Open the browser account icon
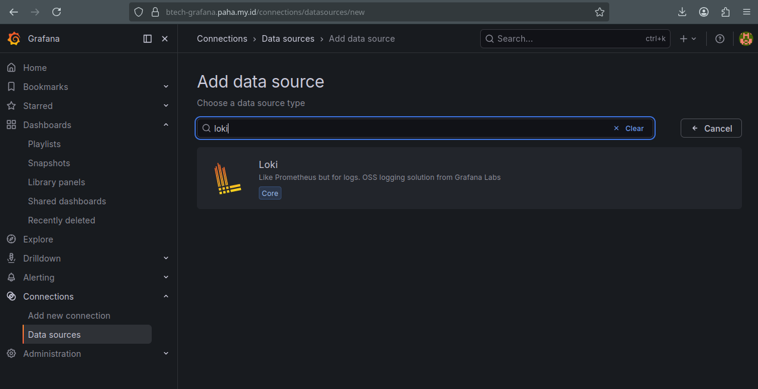The width and height of the screenshot is (758, 389). coord(704,12)
